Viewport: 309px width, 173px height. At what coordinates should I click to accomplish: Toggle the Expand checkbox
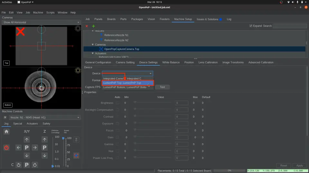coord(251,26)
